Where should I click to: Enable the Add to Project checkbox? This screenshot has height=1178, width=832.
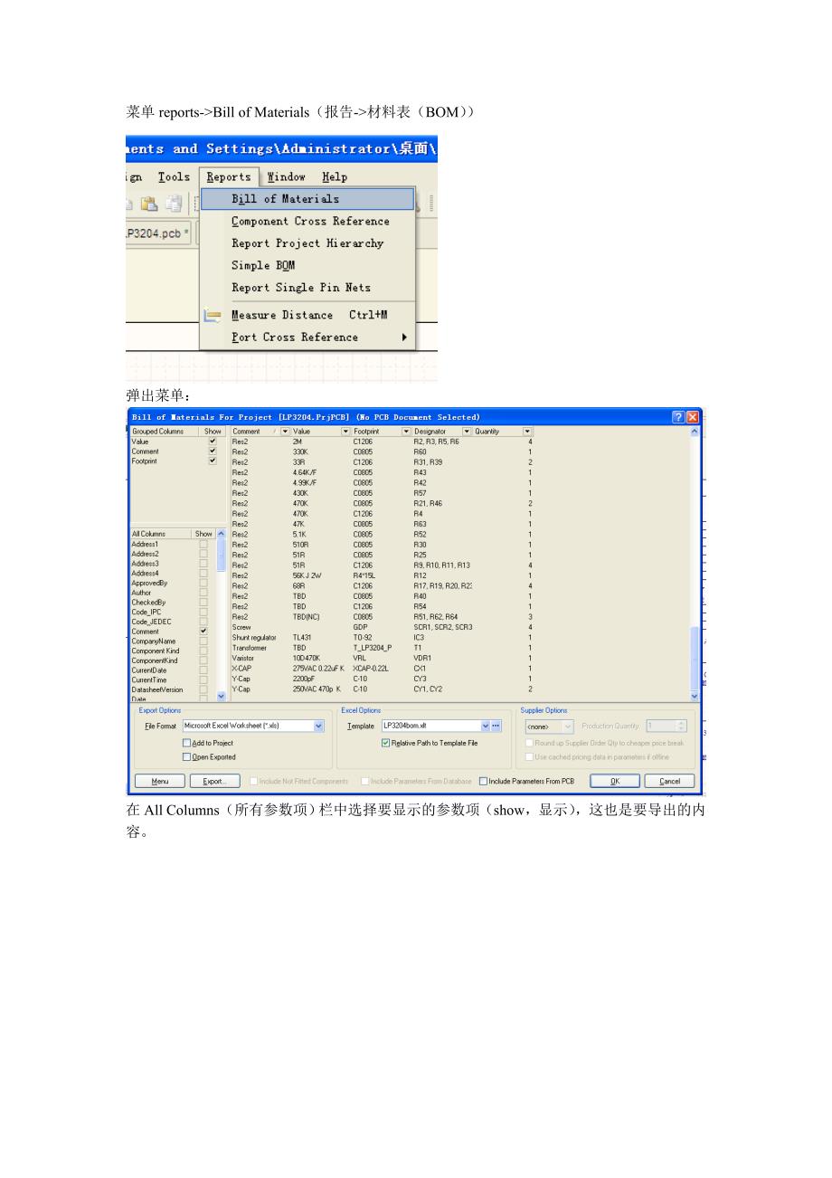(187, 743)
